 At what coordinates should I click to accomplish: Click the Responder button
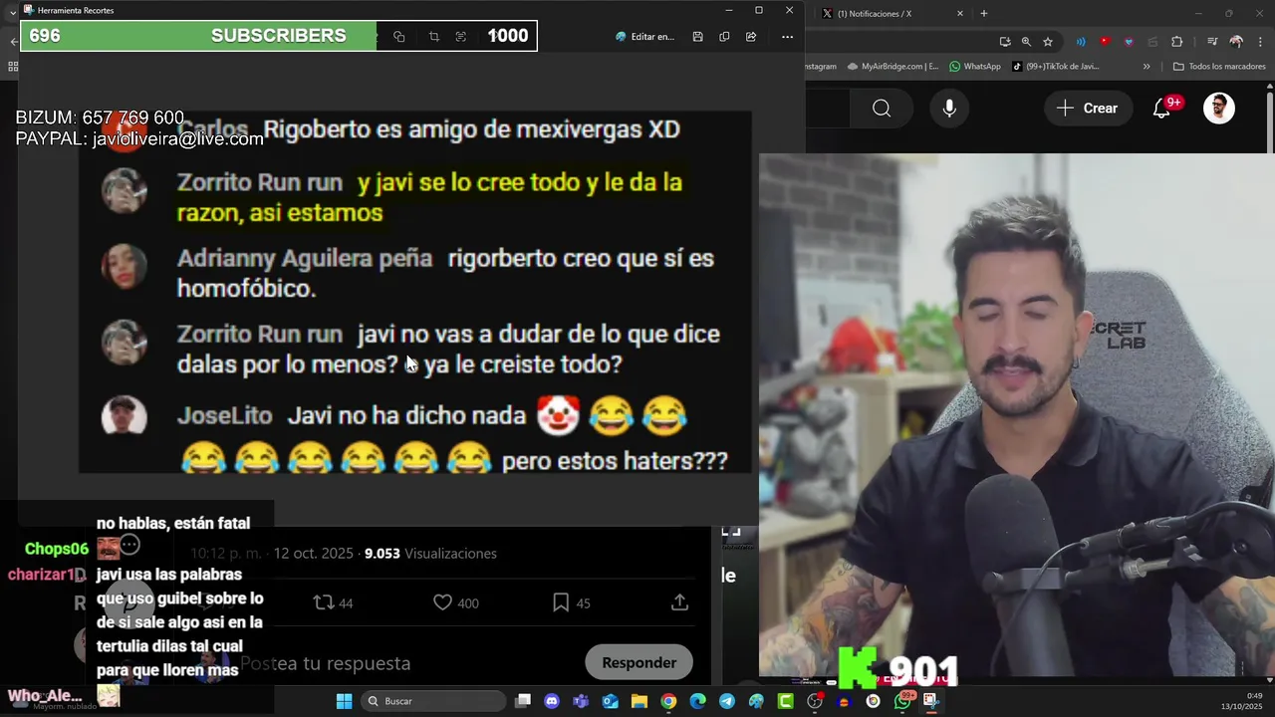pos(638,662)
